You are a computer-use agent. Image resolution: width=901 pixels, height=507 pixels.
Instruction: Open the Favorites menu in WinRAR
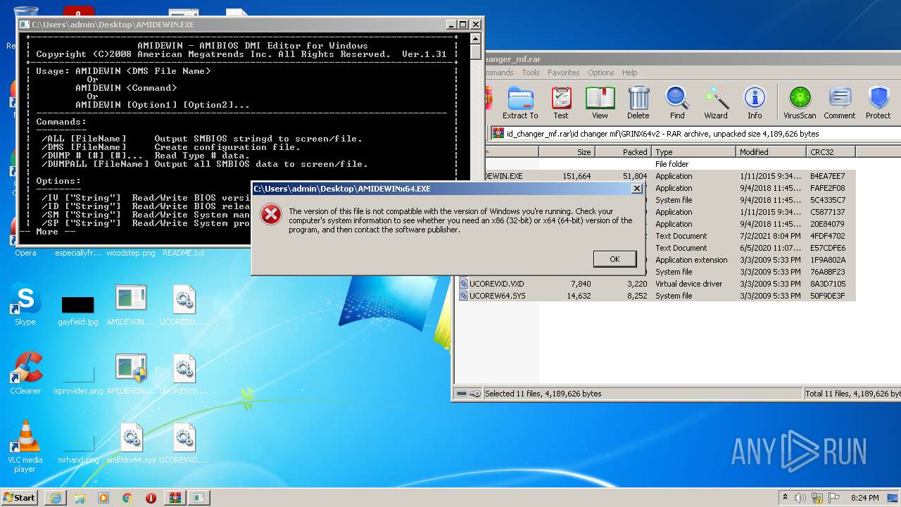point(564,73)
